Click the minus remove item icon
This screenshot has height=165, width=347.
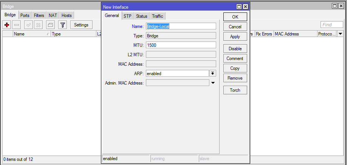(x=17, y=25)
